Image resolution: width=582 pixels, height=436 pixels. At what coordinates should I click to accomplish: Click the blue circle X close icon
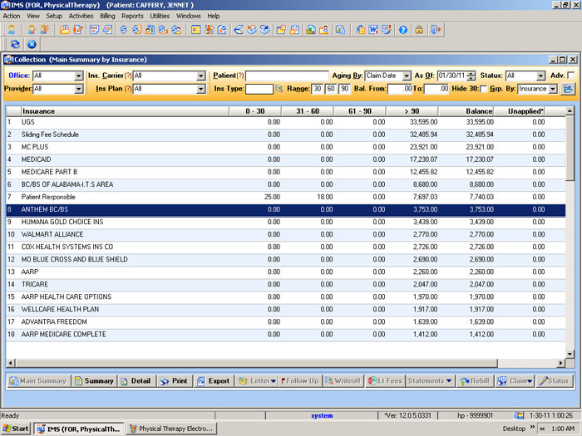click(x=32, y=44)
